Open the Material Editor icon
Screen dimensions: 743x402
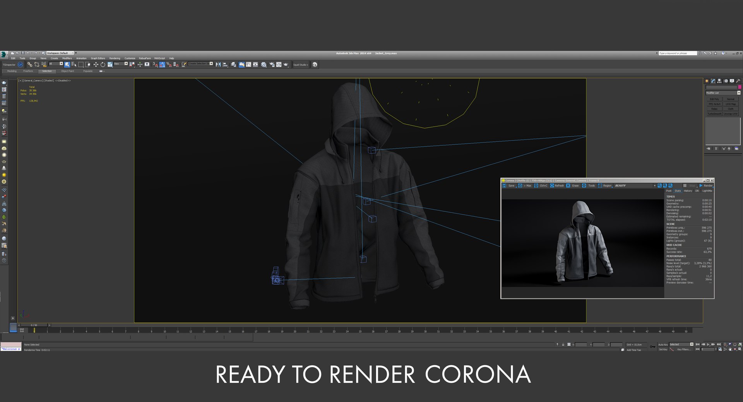point(264,65)
